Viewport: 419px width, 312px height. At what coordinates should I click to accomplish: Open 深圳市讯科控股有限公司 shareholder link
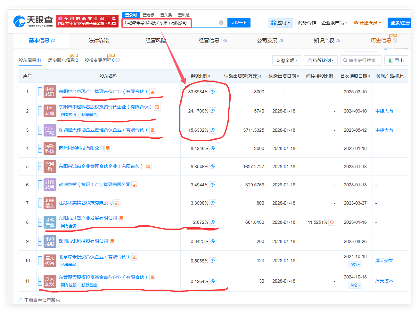[x=84, y=241]
